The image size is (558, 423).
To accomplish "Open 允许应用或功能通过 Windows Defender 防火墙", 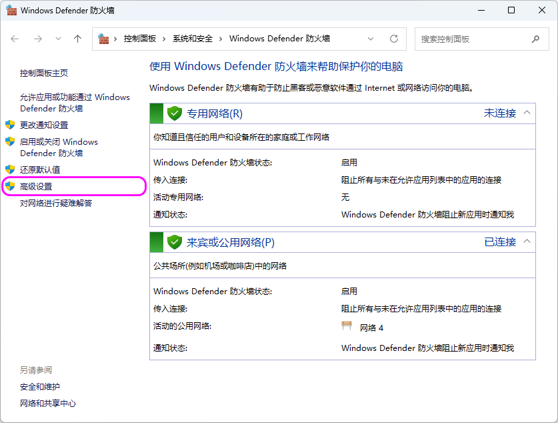I will [x=75, y=103].
